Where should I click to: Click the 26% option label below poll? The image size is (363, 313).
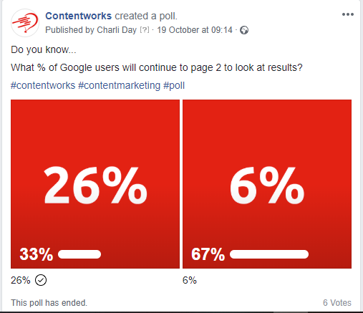click(21, 280)
